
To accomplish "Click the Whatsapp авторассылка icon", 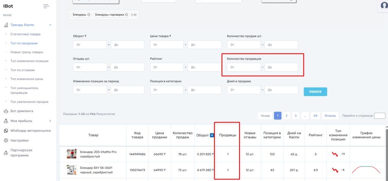I will (x=6, y=130).
